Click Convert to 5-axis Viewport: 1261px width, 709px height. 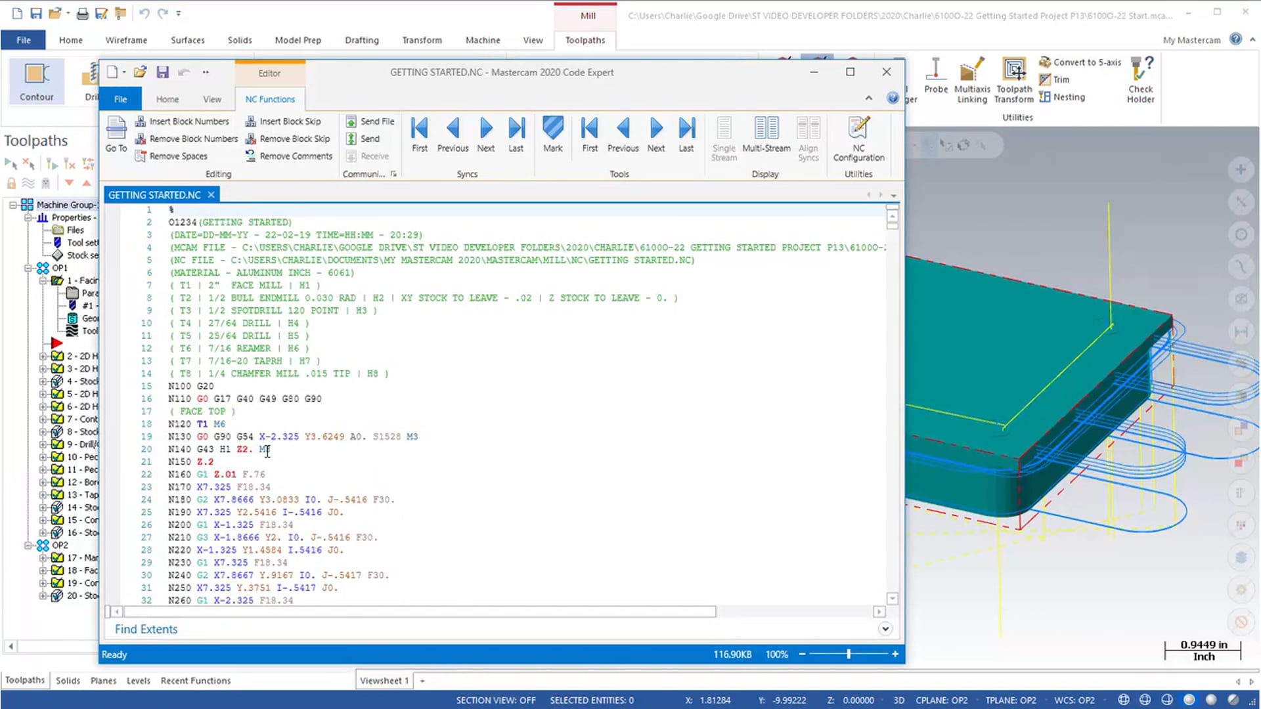click(x=1080, y=62)
